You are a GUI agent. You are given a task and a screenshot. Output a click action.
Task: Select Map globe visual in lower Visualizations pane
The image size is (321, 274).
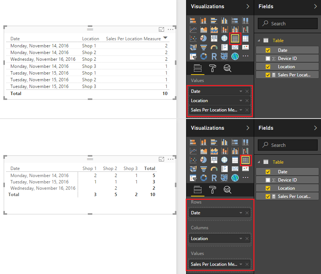(x=224, y=160)
